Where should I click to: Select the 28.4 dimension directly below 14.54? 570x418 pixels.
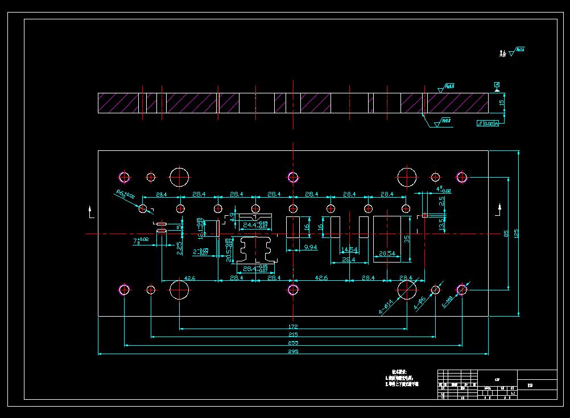[349, 259]
